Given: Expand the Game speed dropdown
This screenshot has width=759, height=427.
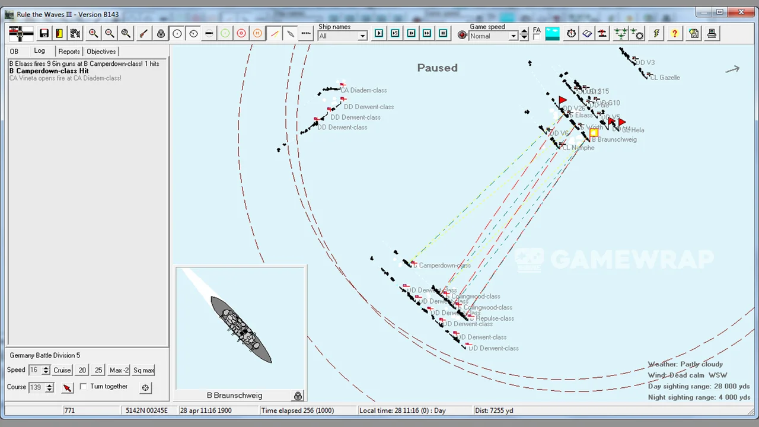Looking at the screenshot, I should point(513,36).
